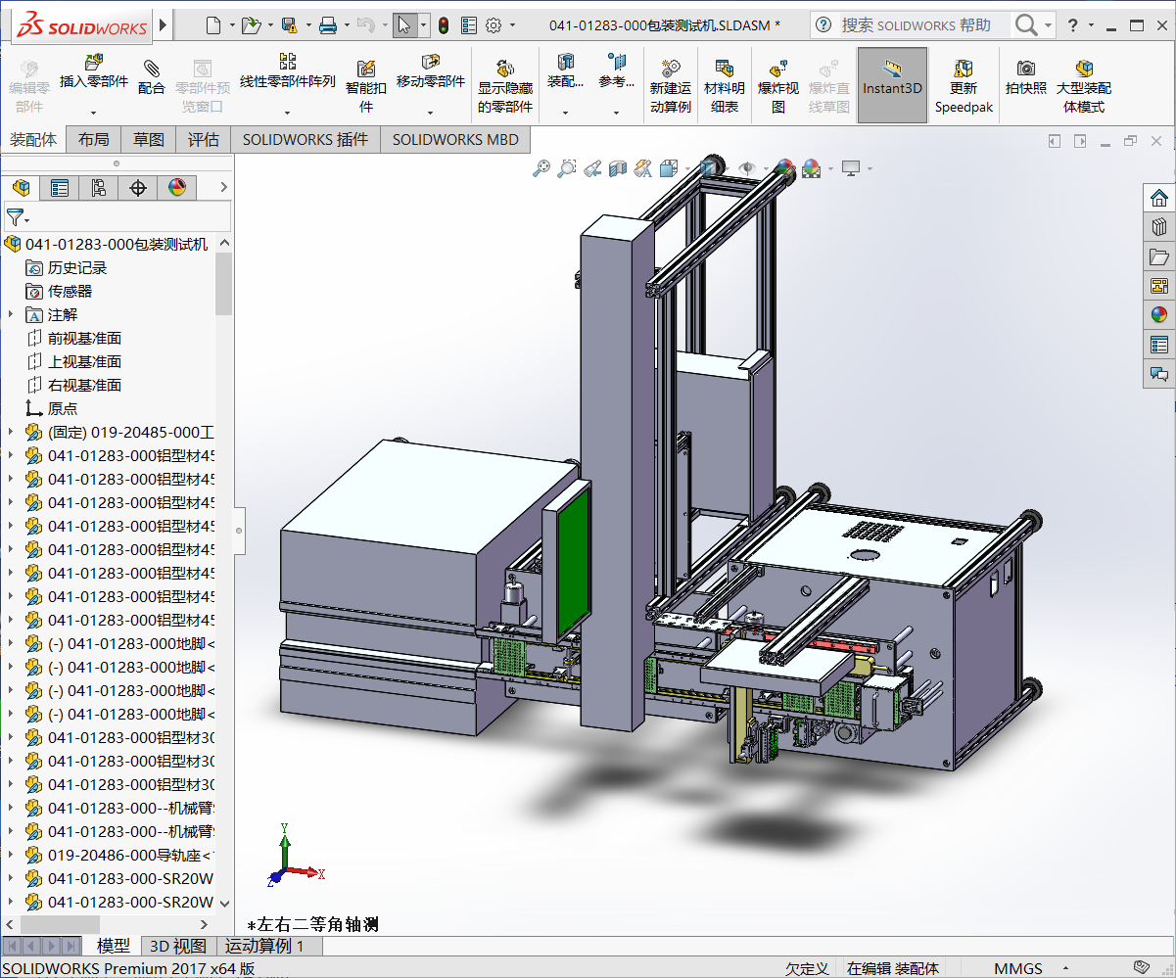Viewport: 1176px width, 978px height.
Task: Click the rebuild traffic light icon
Action: coord(444,25)
